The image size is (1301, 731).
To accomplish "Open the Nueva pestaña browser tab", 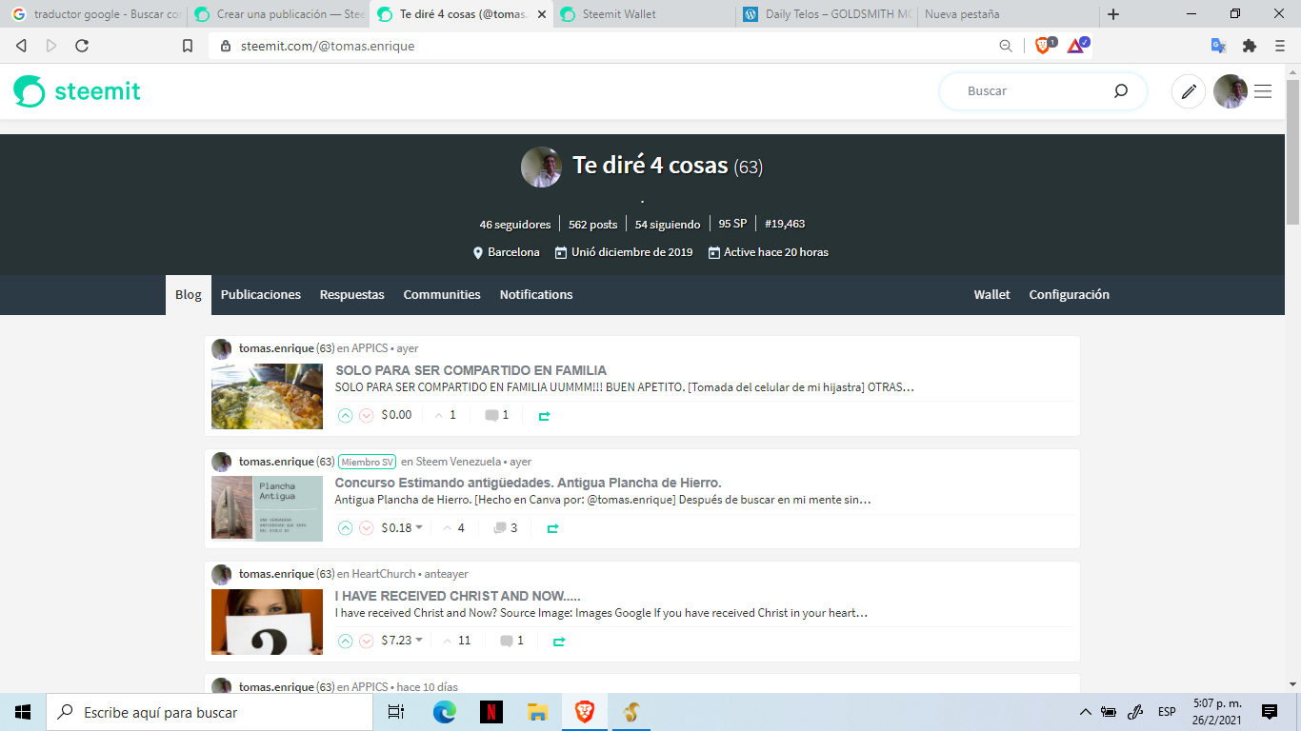I will 1006,14.
